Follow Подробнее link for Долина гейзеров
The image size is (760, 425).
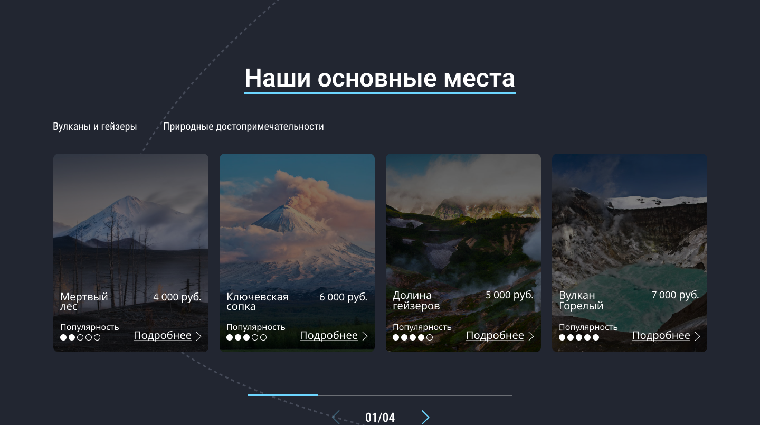495,336
